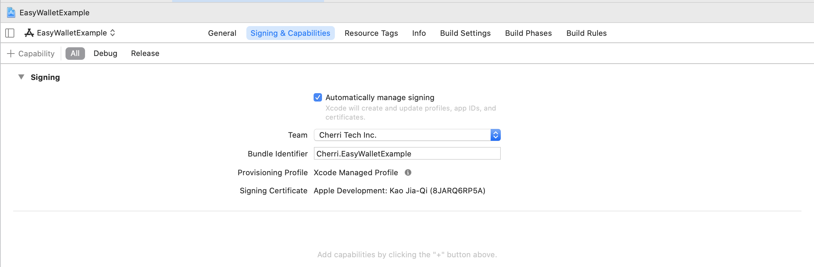Click the Bundle Identifier text field
This screenshot has width=814, height=267.
(x=407, y=153)
